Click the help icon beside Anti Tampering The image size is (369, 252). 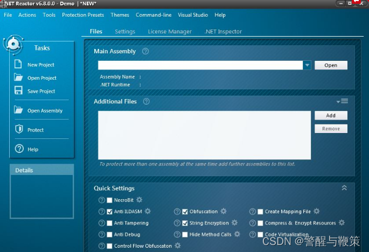tap(102, 223)
